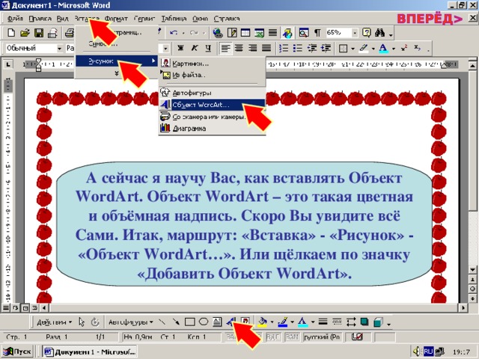This screenshot has height=359, width=479.
Task: Insert a hyperlink using globe icon
Action: (218, 33)
